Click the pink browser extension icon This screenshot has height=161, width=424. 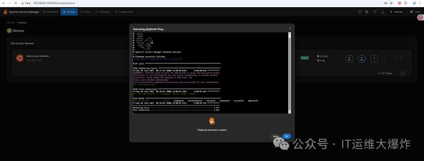click(x=399, y=3)
